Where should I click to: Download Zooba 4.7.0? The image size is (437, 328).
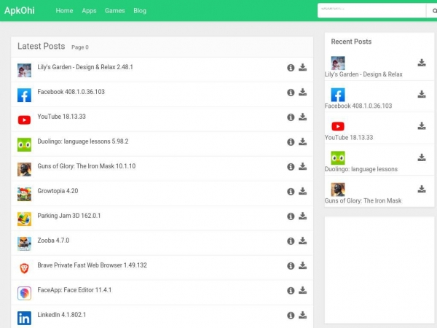(303, 241)
